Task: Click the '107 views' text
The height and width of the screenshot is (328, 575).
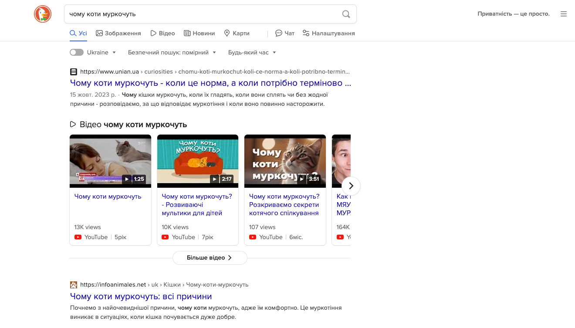Action: [262, 227]
